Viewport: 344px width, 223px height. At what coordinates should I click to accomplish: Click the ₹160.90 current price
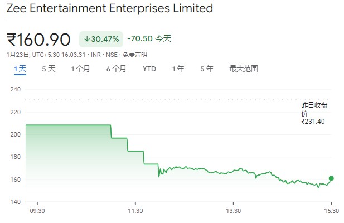pyautogui.click(x=38, y=40)
